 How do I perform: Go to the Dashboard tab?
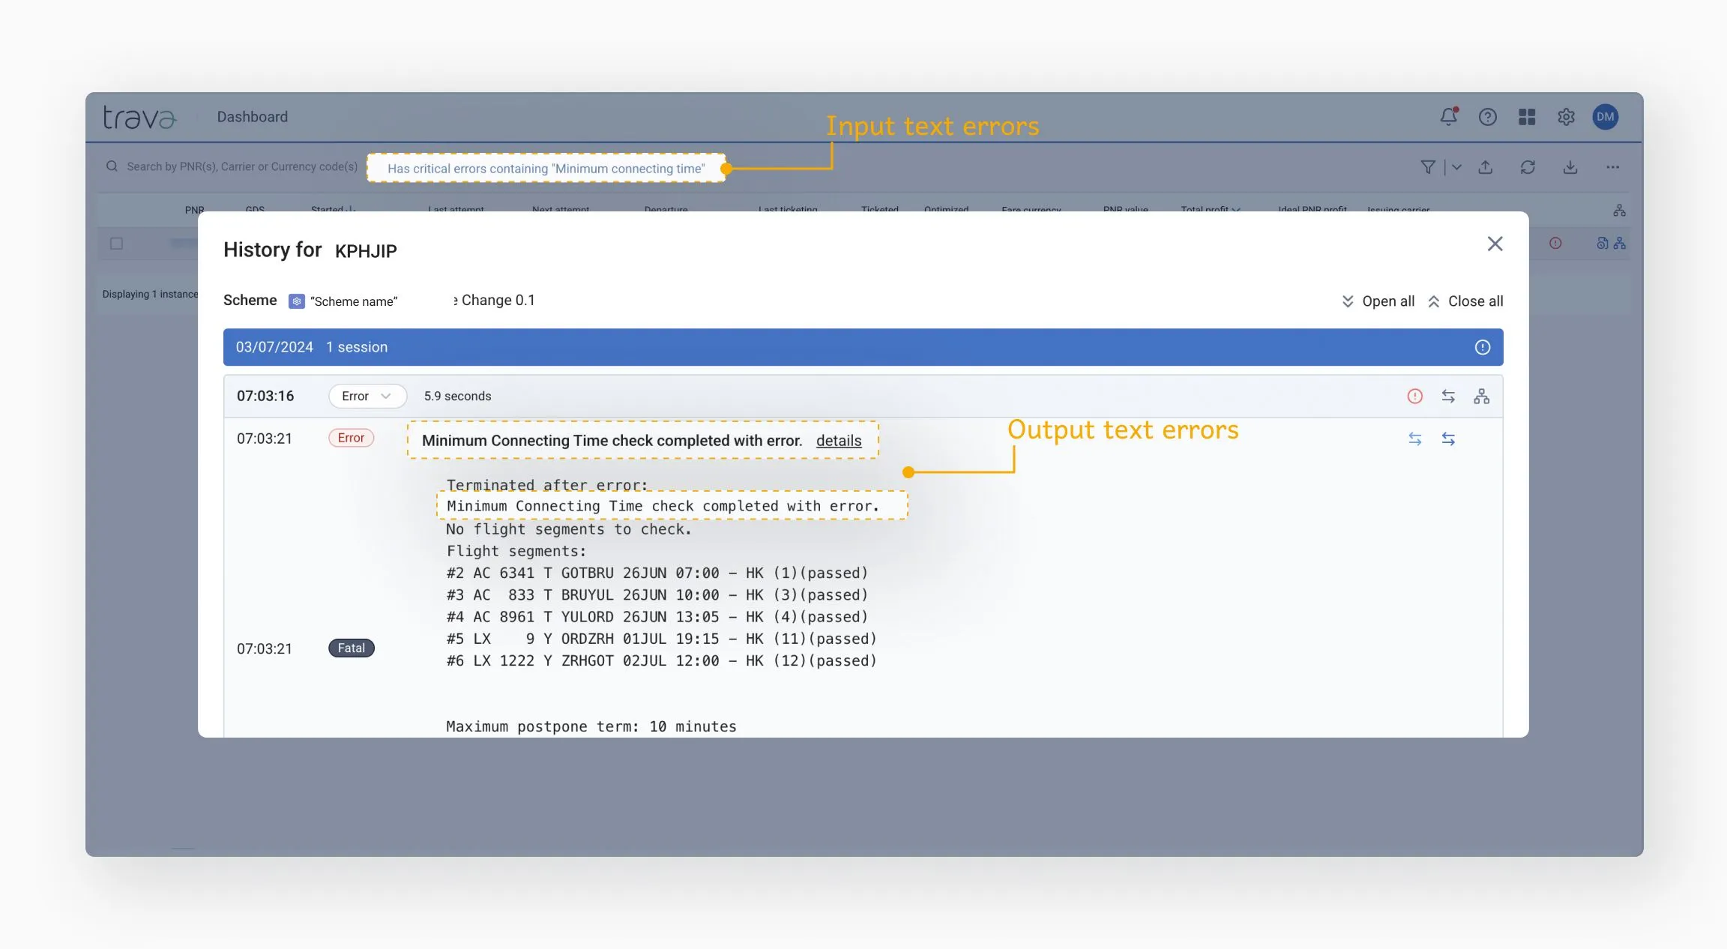[252, 117]
